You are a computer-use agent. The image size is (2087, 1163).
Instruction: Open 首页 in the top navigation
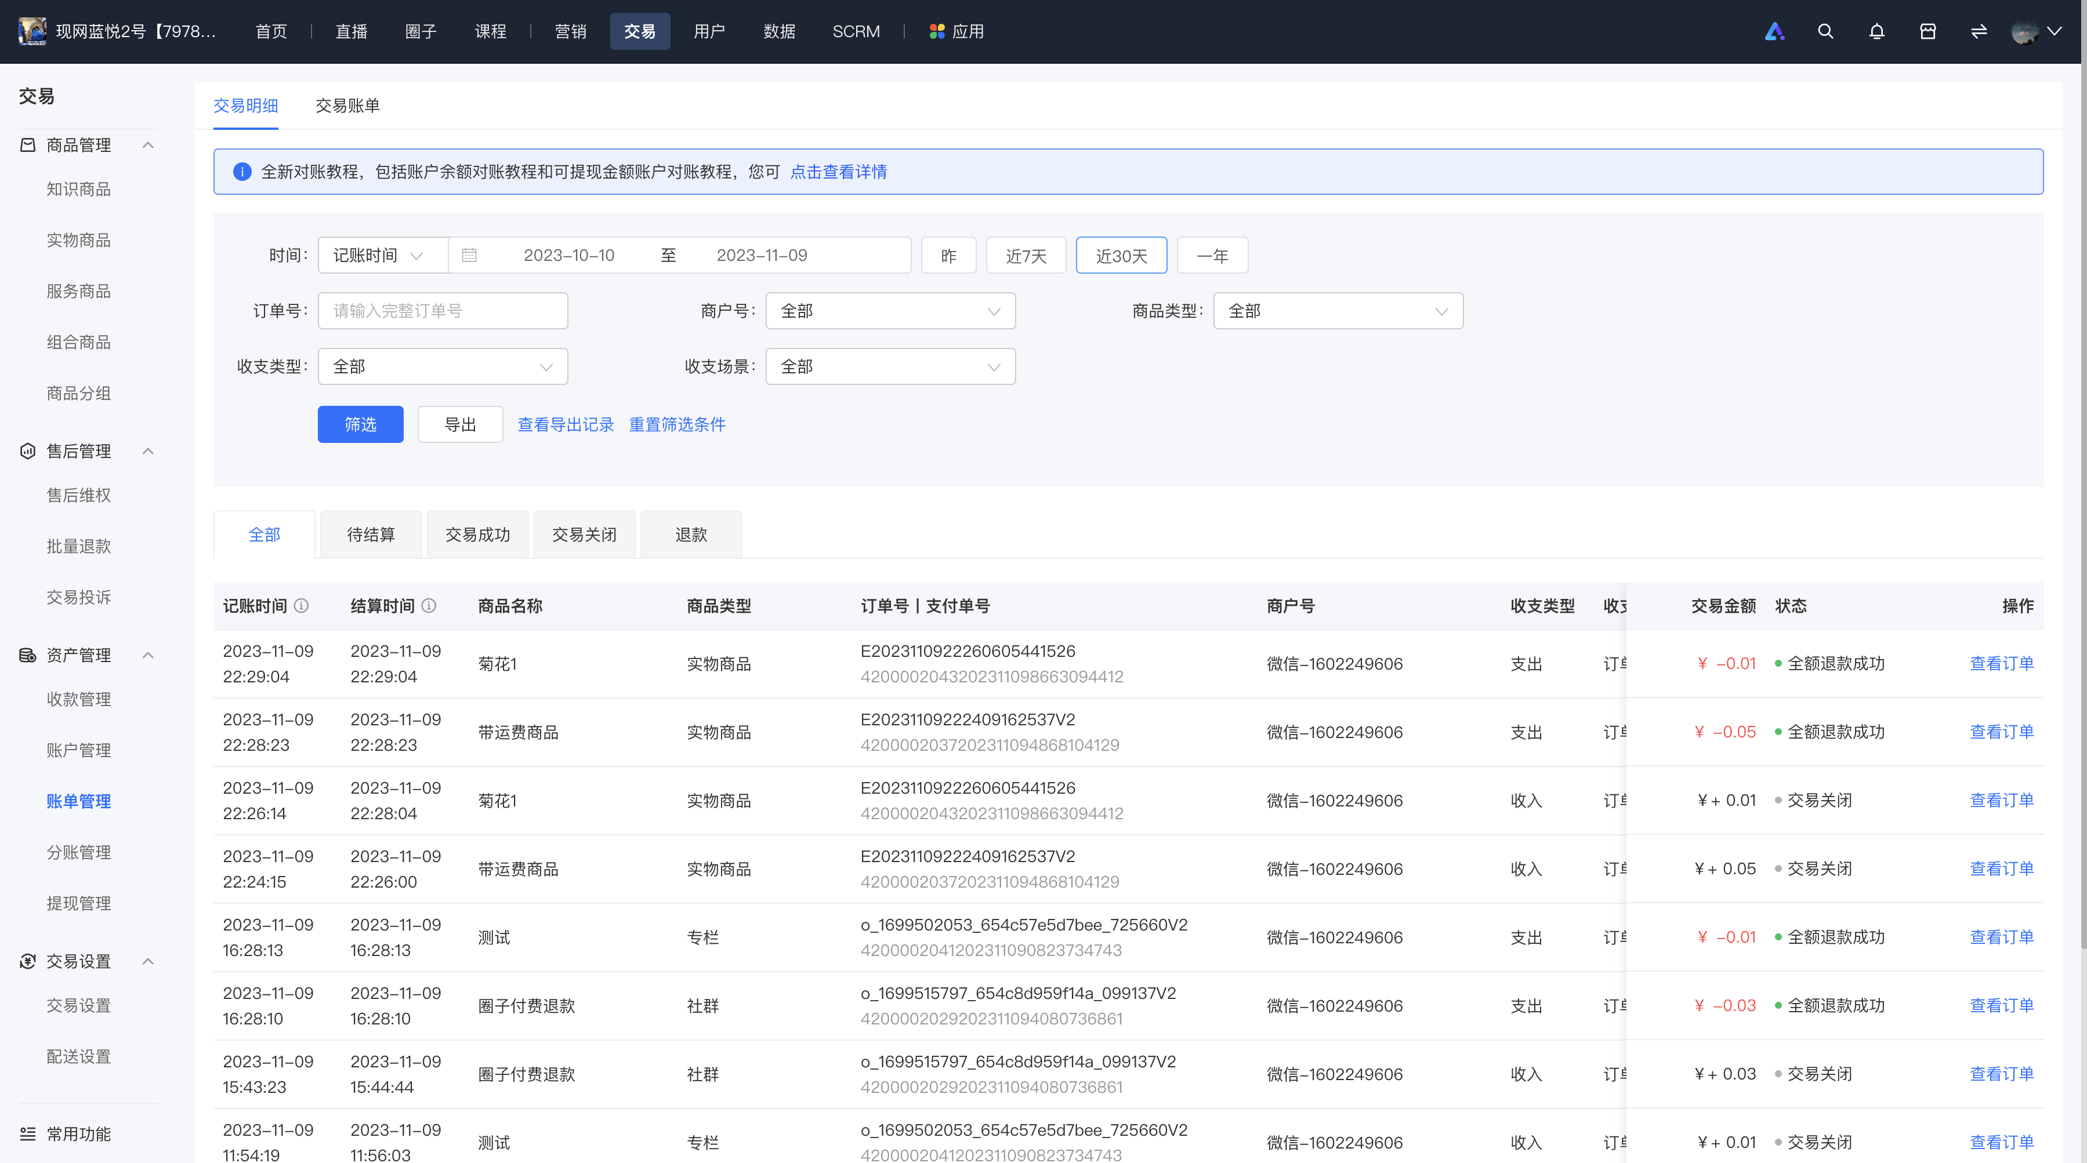point(271,31)
